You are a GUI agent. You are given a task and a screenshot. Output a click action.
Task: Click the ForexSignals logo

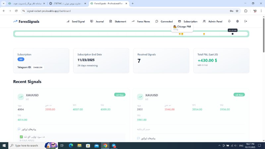26,22
